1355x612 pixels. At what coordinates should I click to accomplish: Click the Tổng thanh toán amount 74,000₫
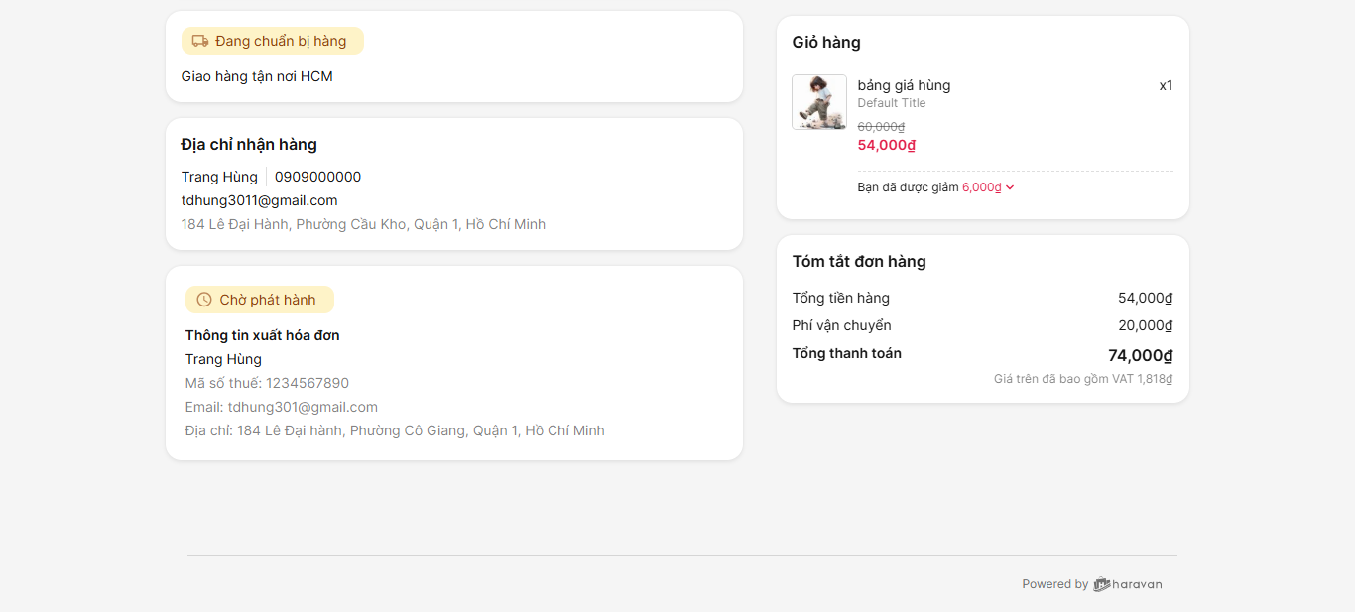[x=1141, y=355]
